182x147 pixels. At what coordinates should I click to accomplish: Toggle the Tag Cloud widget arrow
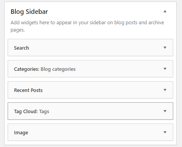[165, 111]
